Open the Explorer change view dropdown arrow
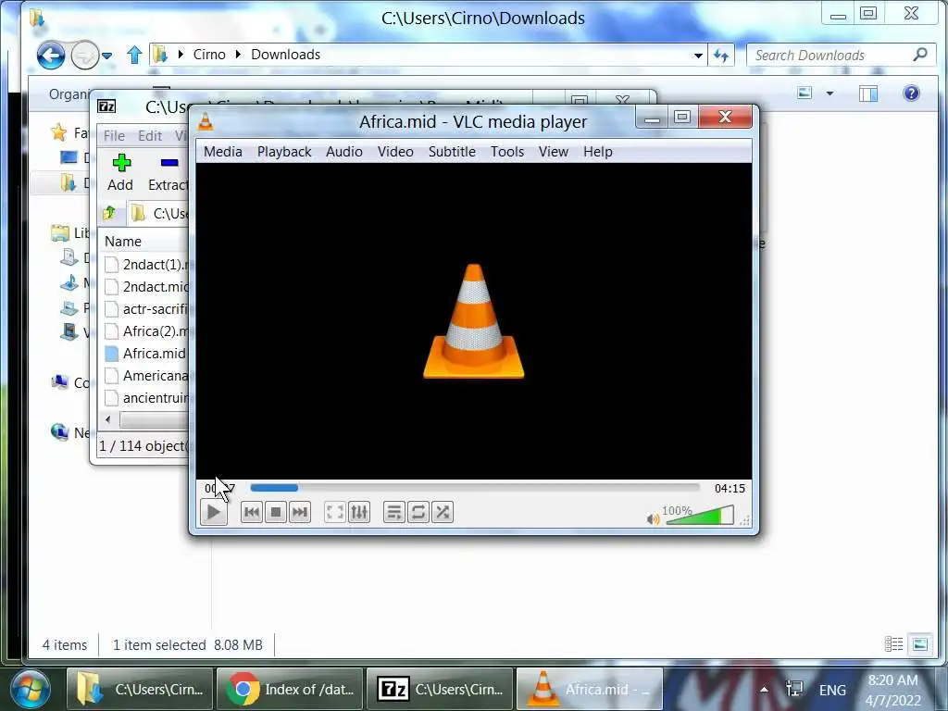Image resolution: width=948 pixels, height=711 pixels. pyautogui.click(x=830, y=94)
